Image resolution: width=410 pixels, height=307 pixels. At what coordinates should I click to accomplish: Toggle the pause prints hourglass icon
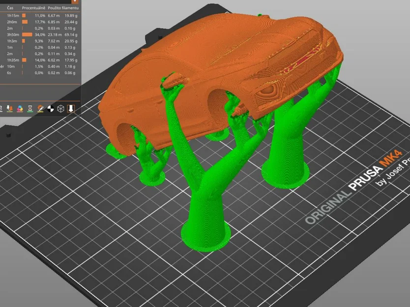[x=30, y=108]
